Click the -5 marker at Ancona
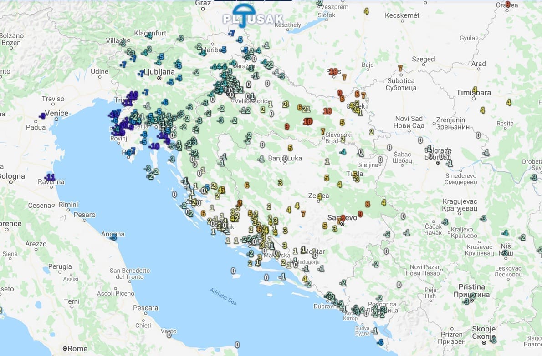The width and height of the screenshot is (542, 356). pyautogui.click(x=113, y=237)
